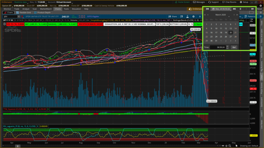Screen dimensions: 264x148
Task: Open the Dashboard sidebar tab
Action: click(x=262, y=102)
